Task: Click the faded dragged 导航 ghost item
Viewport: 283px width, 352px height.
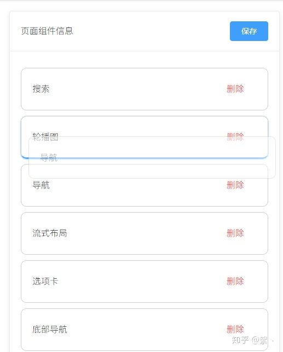Action: click(x=152, y=157)
